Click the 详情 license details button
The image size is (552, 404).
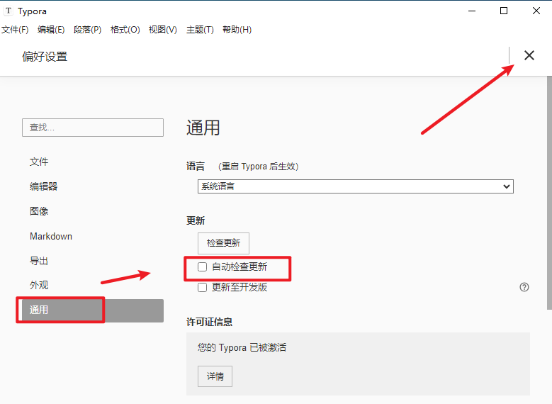(215, 376)
